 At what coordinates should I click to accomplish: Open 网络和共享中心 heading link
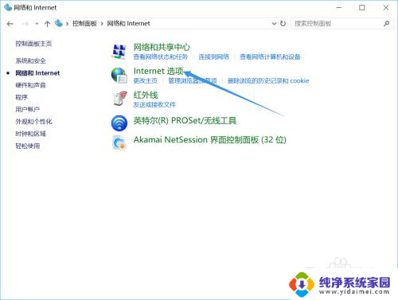point(162,47)
